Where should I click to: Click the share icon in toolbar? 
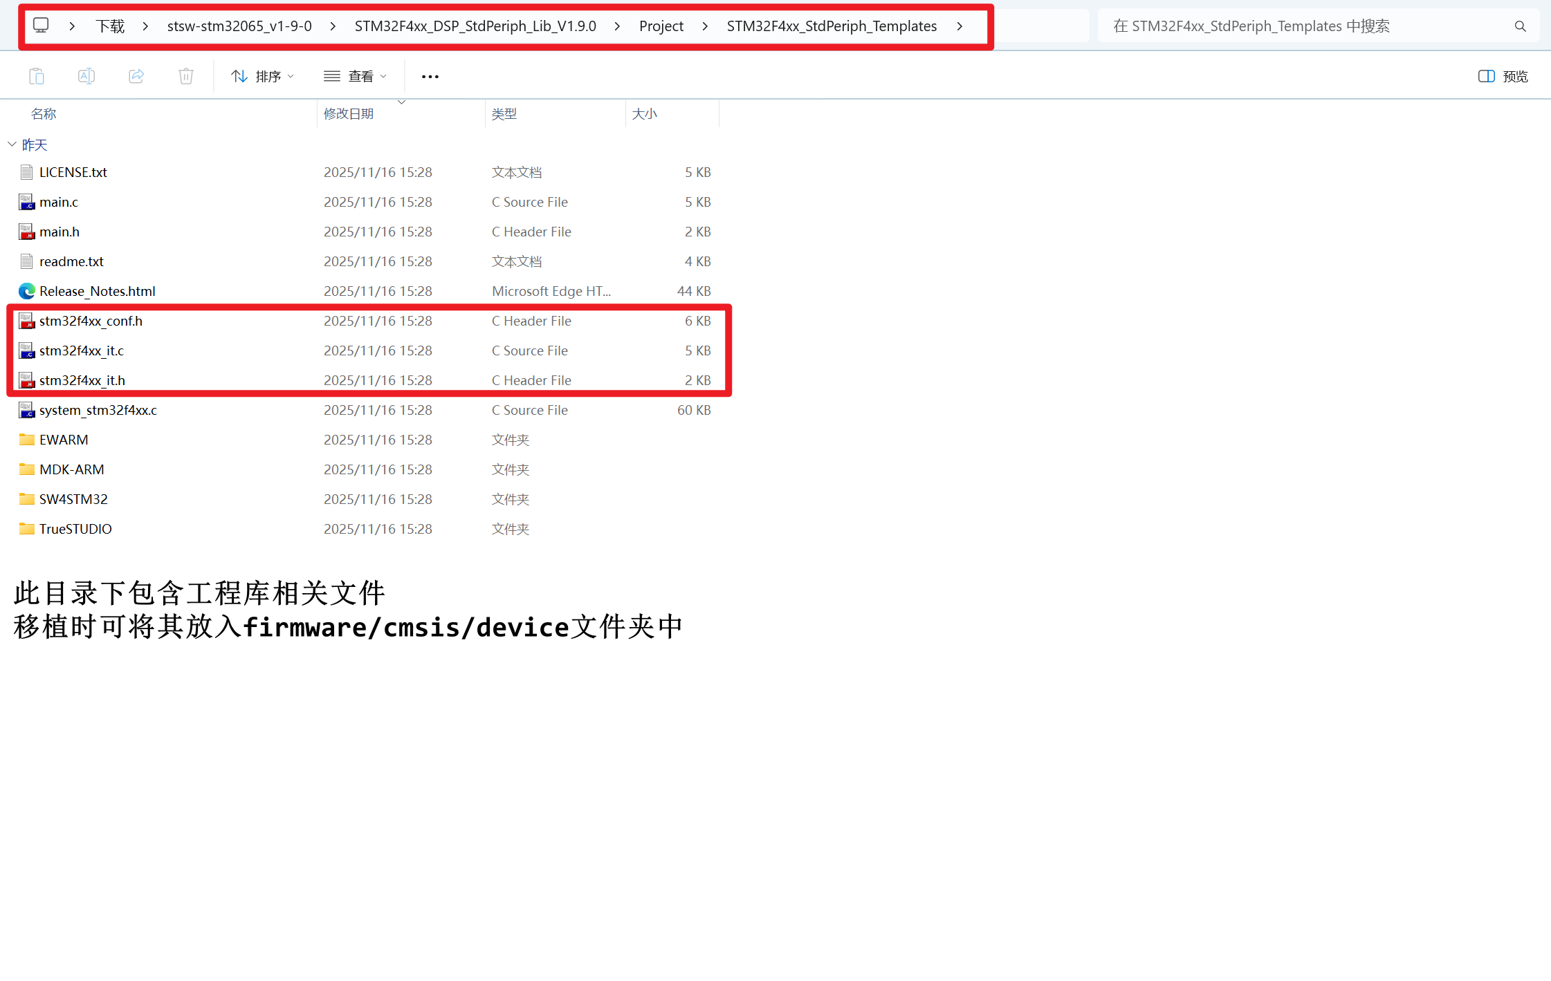pyautogui.click(x=136, y=76)
